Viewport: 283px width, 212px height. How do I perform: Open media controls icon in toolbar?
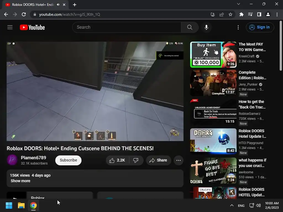[x=250, y=14]
